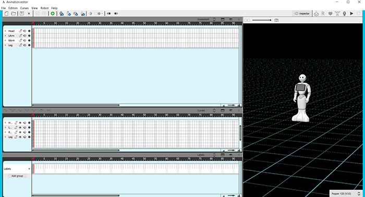Screen dimensions: 365x197
Task: Expand the Head track in dopesheet
Action: pyautogui.click(x=5, y=31)
